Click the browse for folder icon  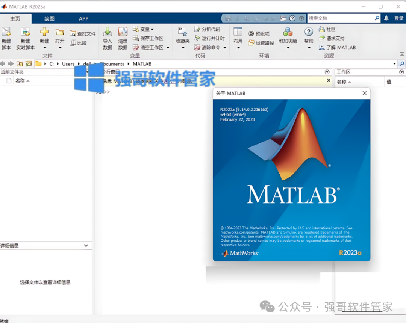[x=29, y=63]
